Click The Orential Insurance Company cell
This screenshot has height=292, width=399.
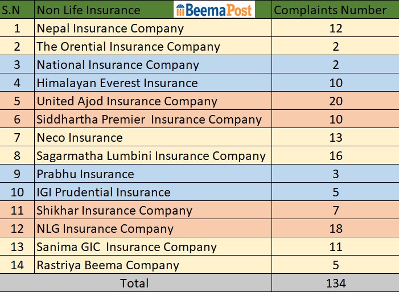(x=128, y=47)
